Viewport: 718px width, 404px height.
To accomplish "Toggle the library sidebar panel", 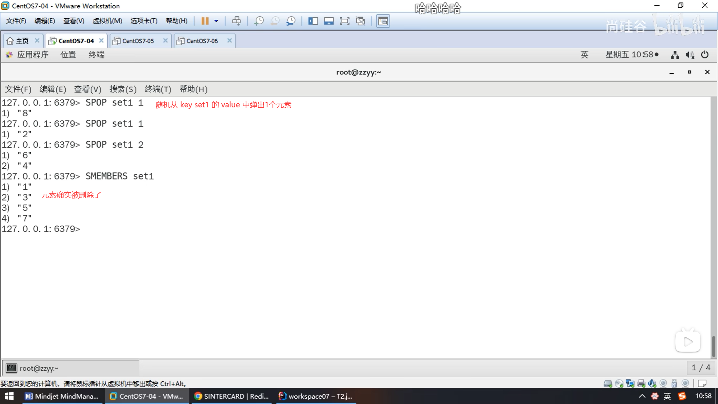I will tap(313, 21).
